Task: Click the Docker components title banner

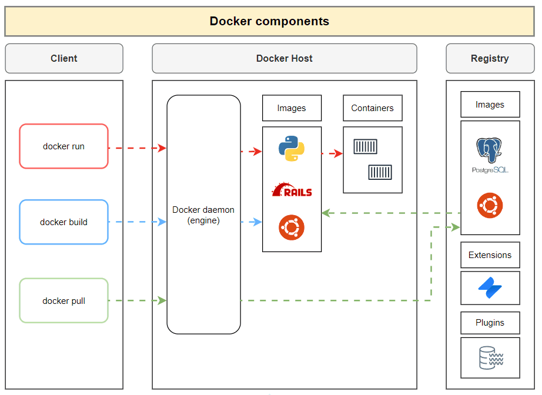Action: click(x=270, y=21)
